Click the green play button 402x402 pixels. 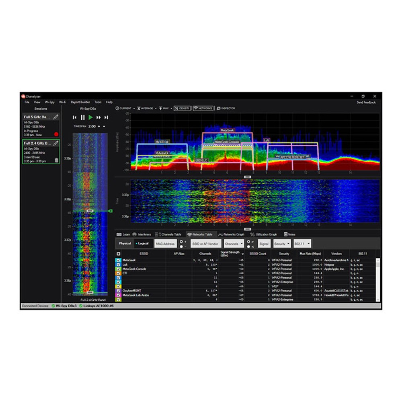point(90,117)
